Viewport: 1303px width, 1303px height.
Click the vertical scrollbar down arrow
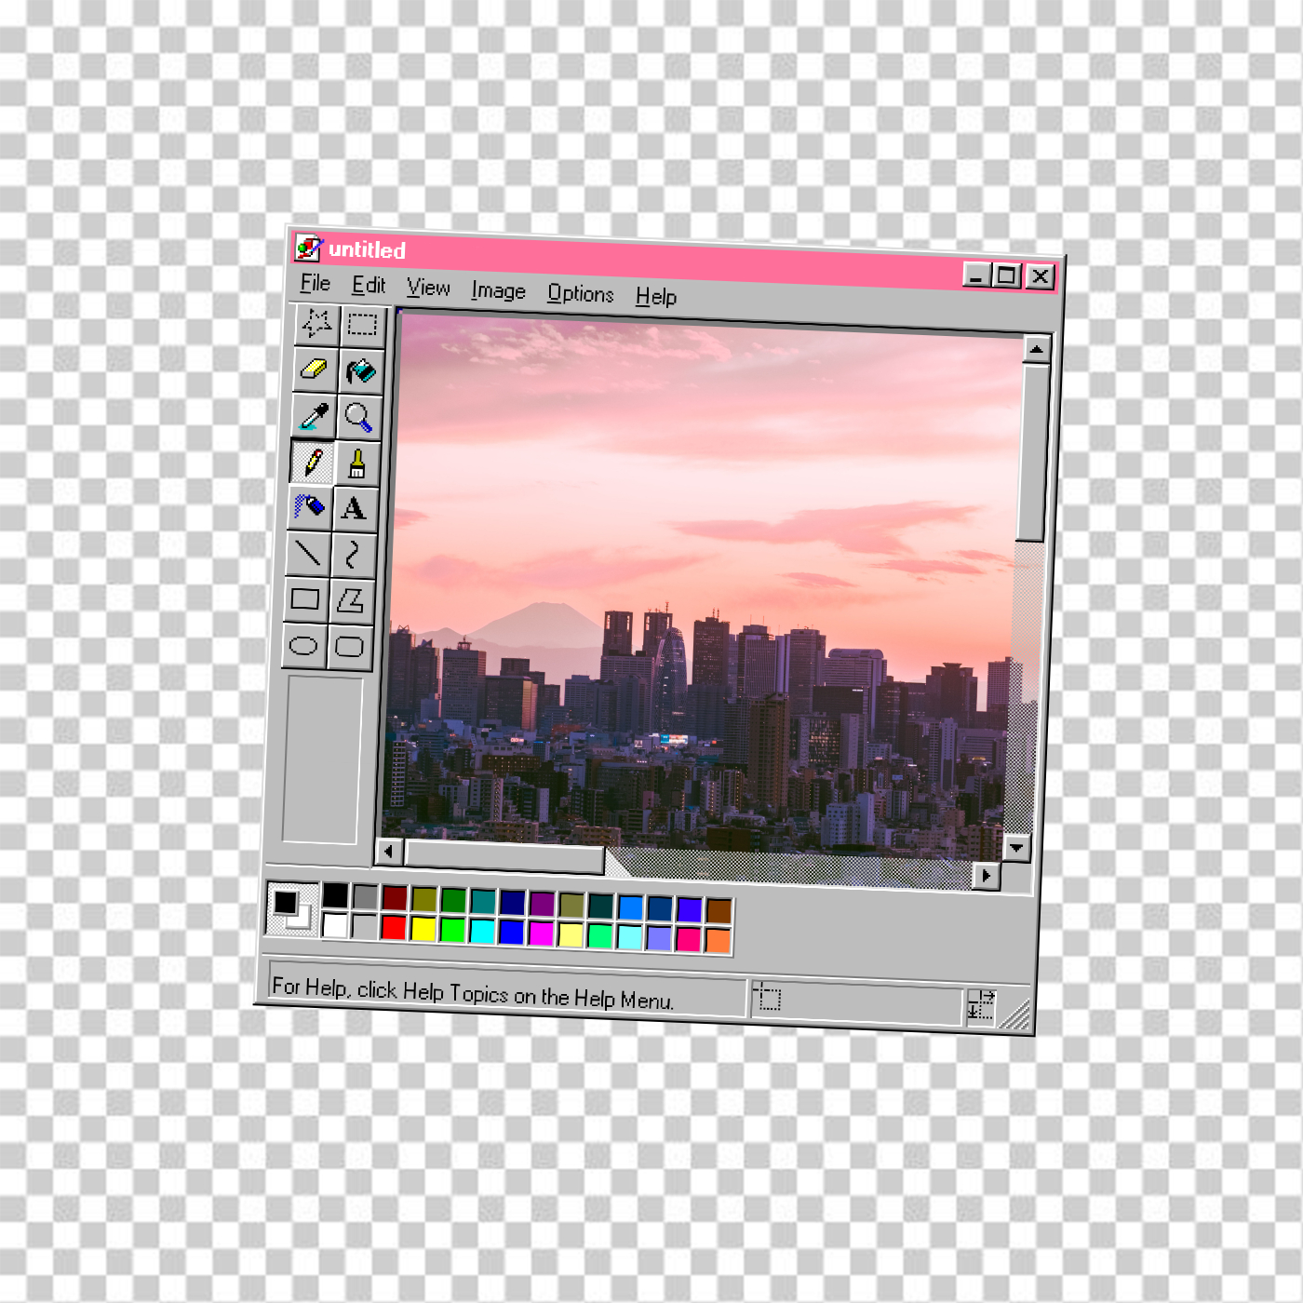pos(1016,847)
